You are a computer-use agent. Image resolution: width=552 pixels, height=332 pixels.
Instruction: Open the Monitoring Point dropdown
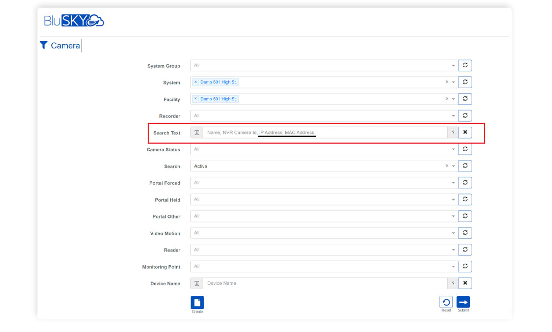click(453, 266)
